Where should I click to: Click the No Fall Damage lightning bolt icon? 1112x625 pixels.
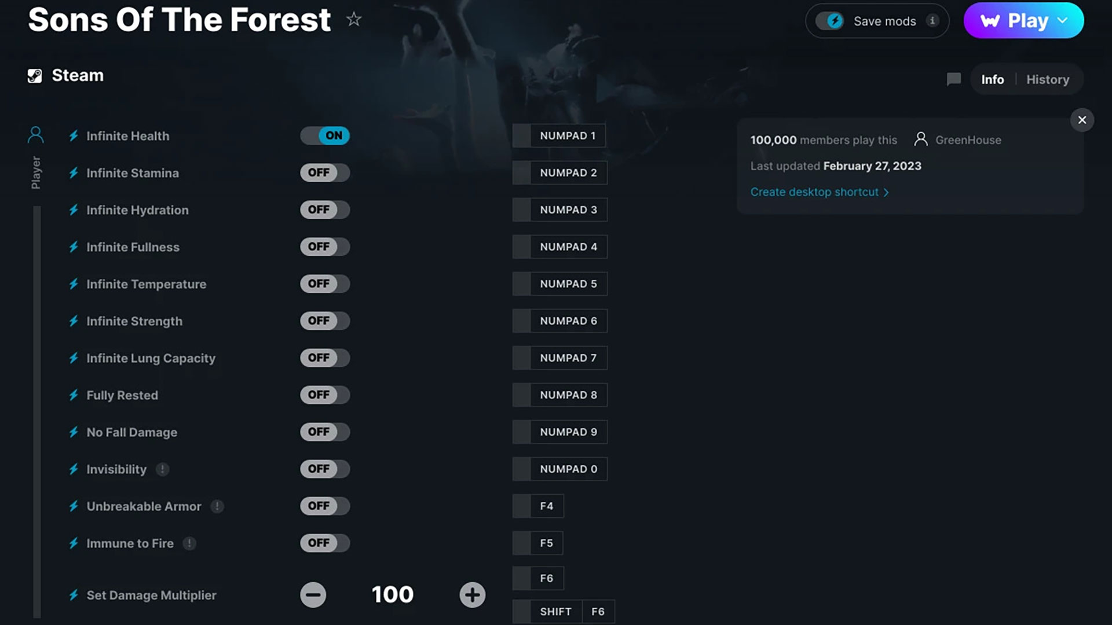(74, 432)
